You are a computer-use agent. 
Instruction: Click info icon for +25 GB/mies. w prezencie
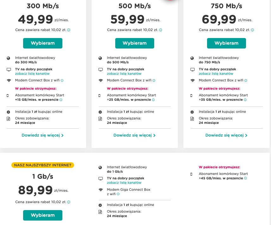153,100
